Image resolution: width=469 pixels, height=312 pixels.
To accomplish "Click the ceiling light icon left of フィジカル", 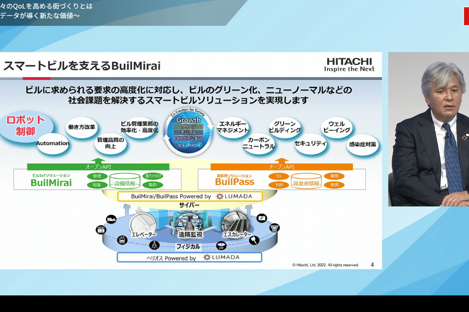I will pos(154,245).
